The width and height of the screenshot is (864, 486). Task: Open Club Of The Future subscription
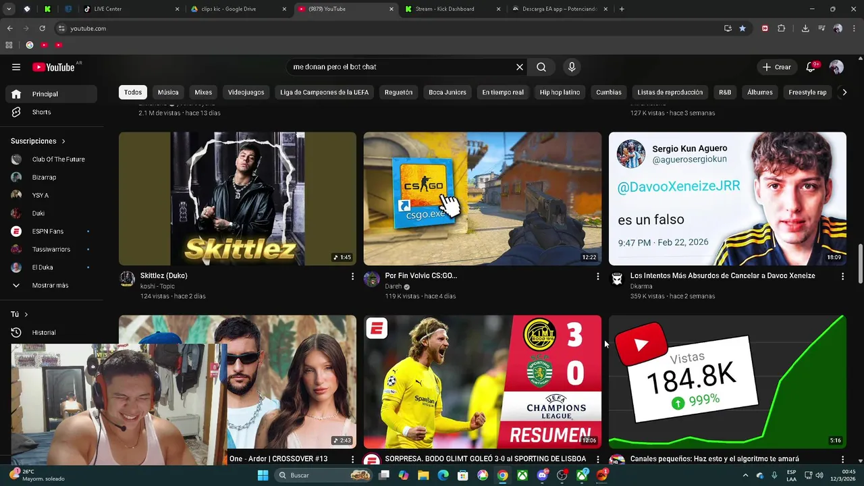tap(53, 159)
